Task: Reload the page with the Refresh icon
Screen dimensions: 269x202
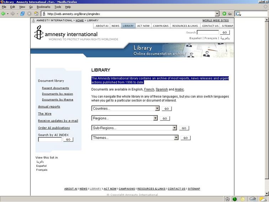Action: pos(22,14)
